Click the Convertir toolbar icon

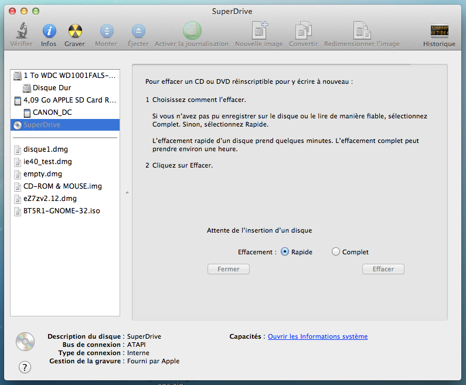(304, 30)
